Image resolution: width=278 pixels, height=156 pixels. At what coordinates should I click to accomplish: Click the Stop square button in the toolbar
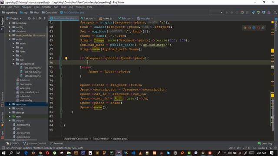click(247, 13)
